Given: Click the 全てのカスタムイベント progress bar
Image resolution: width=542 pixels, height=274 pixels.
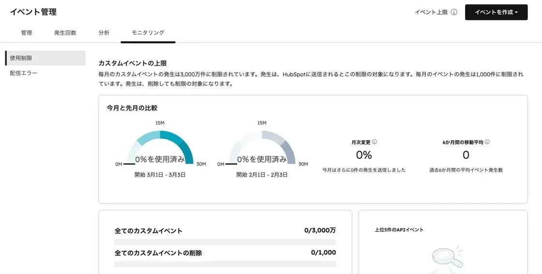Looking at the screenshot, I should (225, 242).
